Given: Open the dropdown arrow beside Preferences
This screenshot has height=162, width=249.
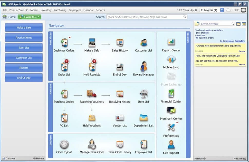Looking at the screenshot, I should [x=177, y=123].
